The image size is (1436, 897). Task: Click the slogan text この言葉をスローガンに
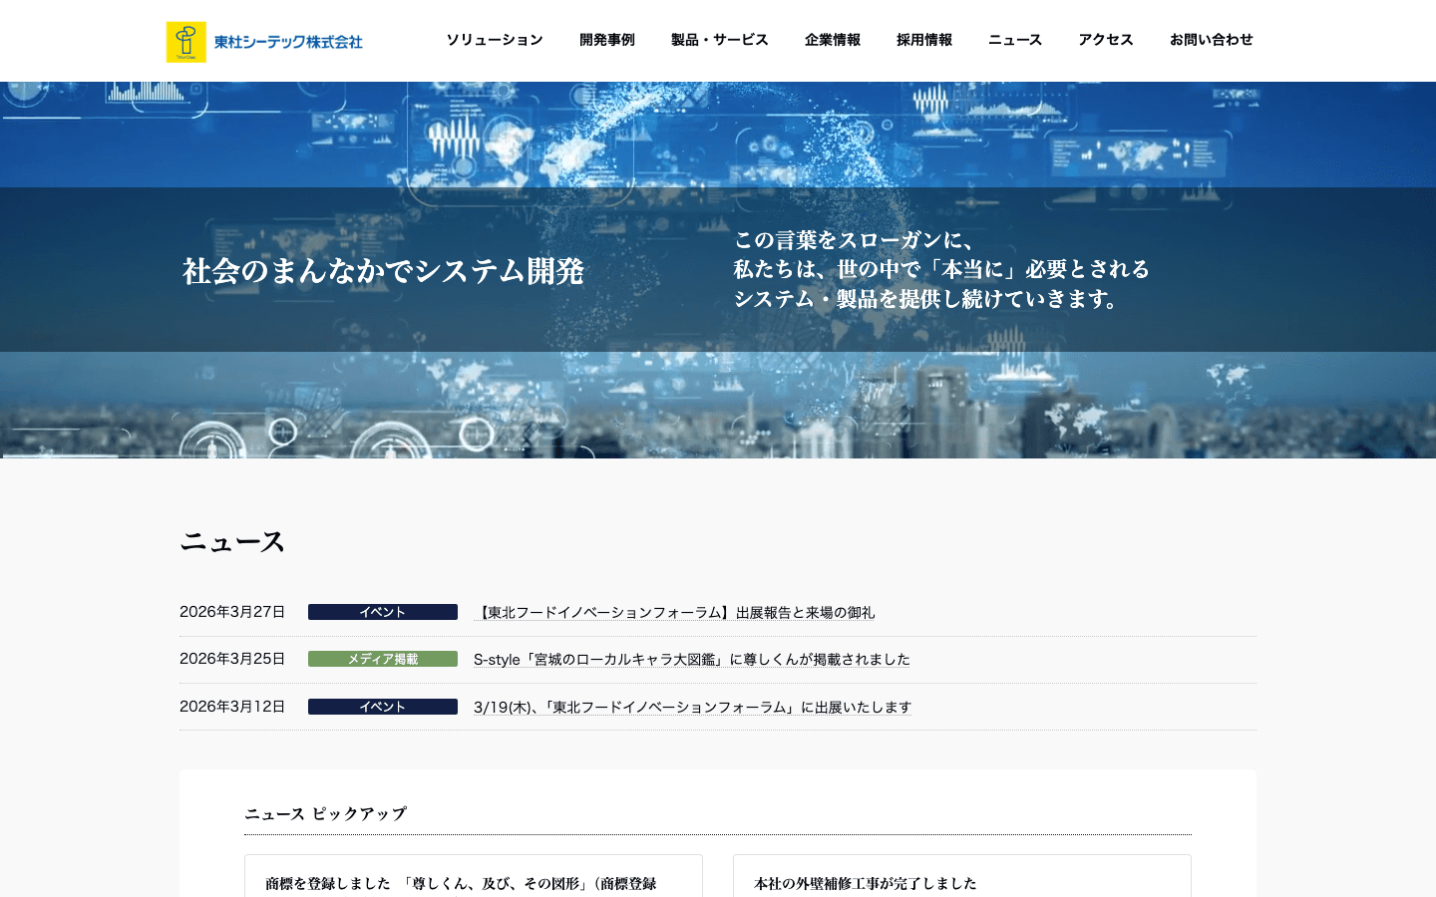[x=854, y=240]
